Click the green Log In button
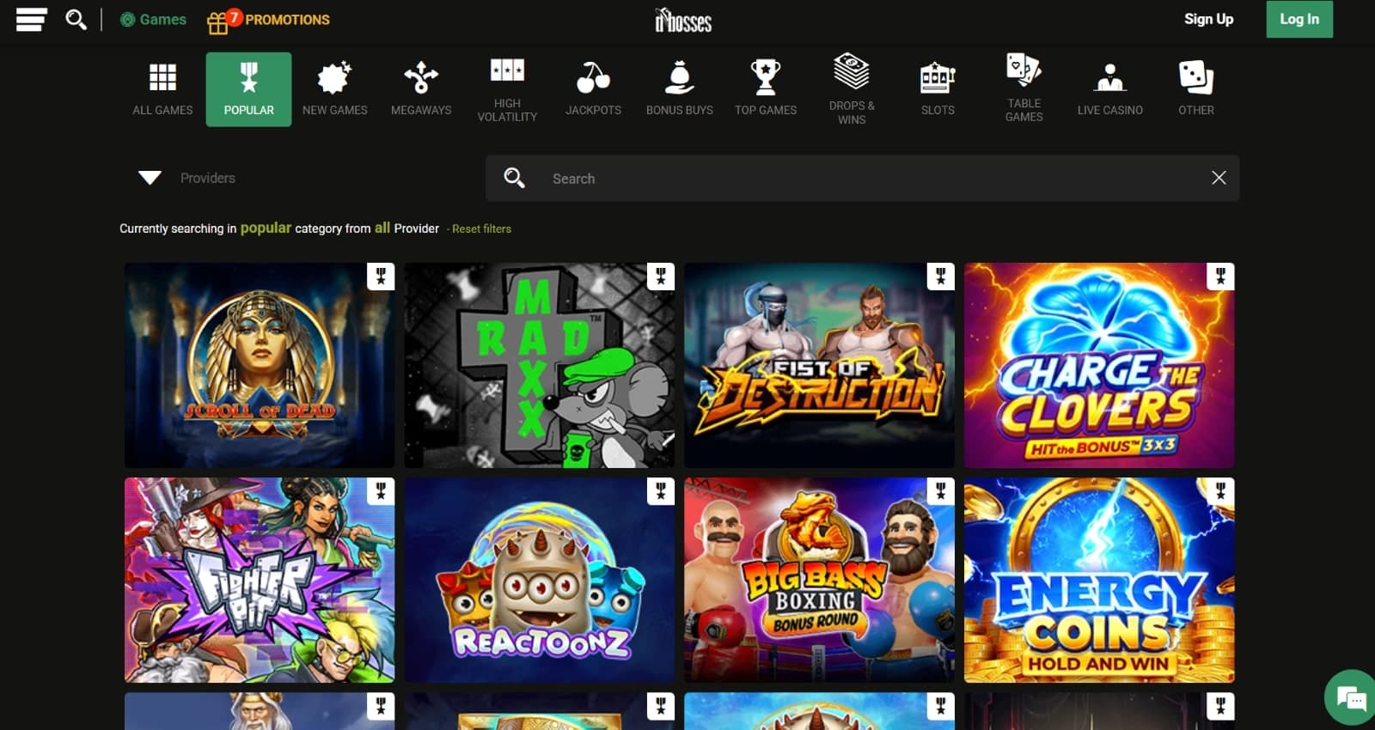Viewport: 1375px width, 730px height. [x=1299, y=19]
